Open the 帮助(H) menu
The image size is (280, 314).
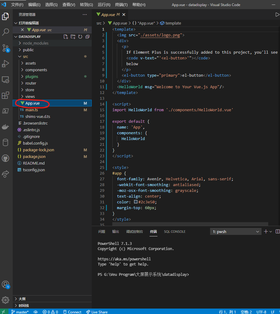tap(139, 5)
